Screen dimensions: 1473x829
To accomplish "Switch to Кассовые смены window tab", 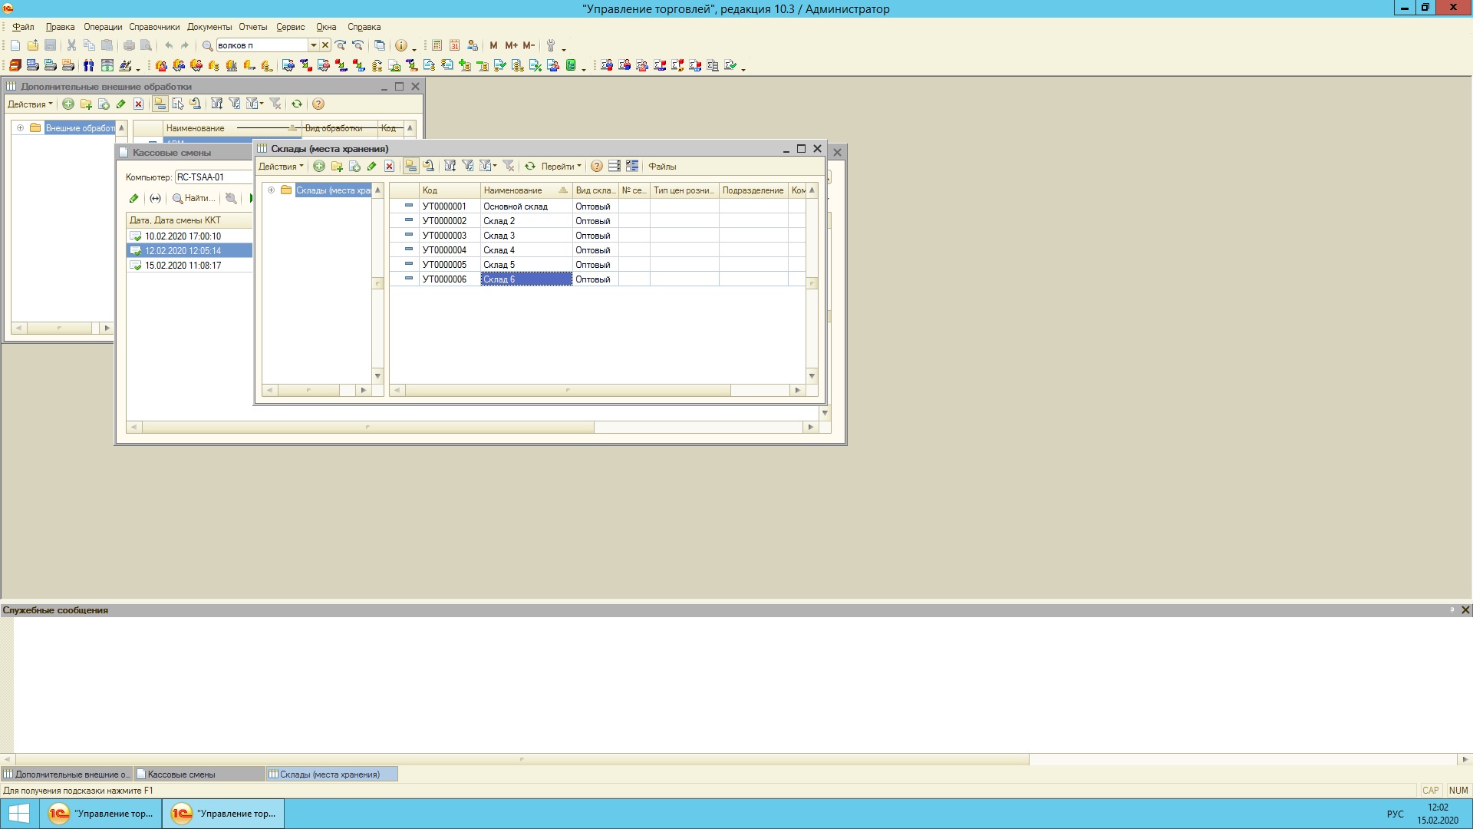I will pyautogui.click(x=182, y=775).
